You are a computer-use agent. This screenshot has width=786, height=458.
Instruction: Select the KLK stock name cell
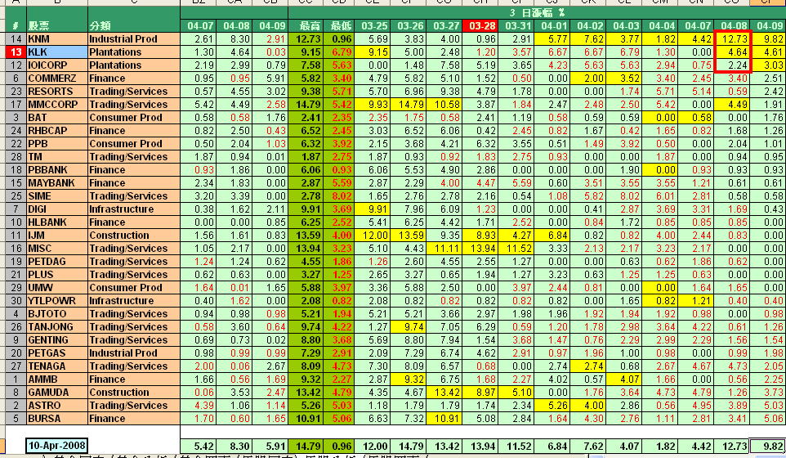(56, 52)
